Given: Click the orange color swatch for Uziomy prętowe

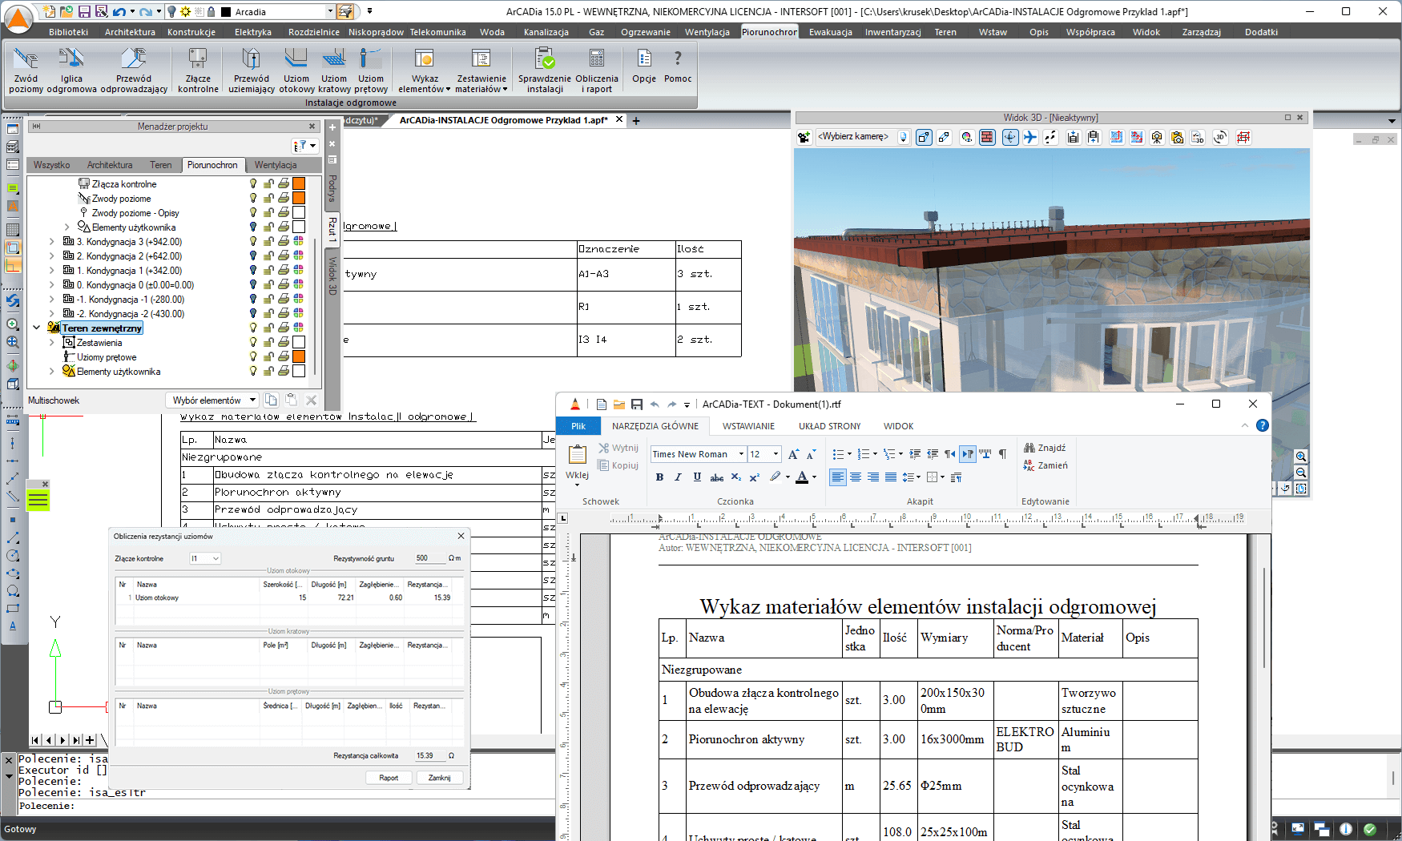Looking at the screenshot, I should coord(299,357).
